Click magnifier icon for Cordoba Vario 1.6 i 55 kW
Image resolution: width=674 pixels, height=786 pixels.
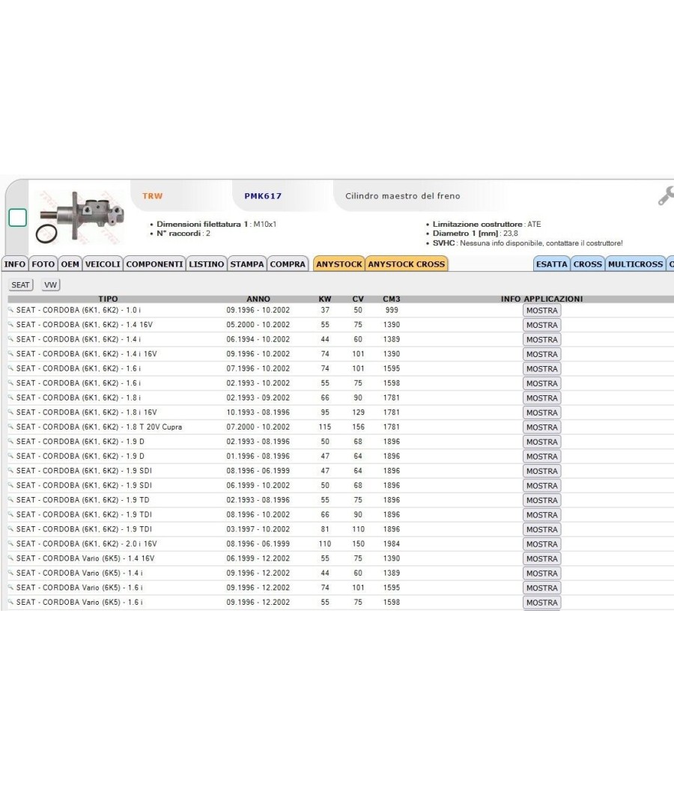coord(10,602)
